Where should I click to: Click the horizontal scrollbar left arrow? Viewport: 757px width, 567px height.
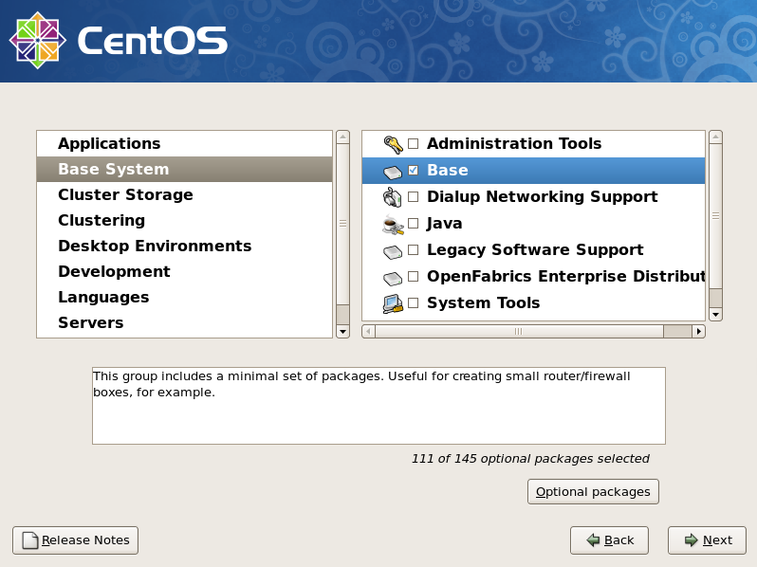[x=368, y=332]
